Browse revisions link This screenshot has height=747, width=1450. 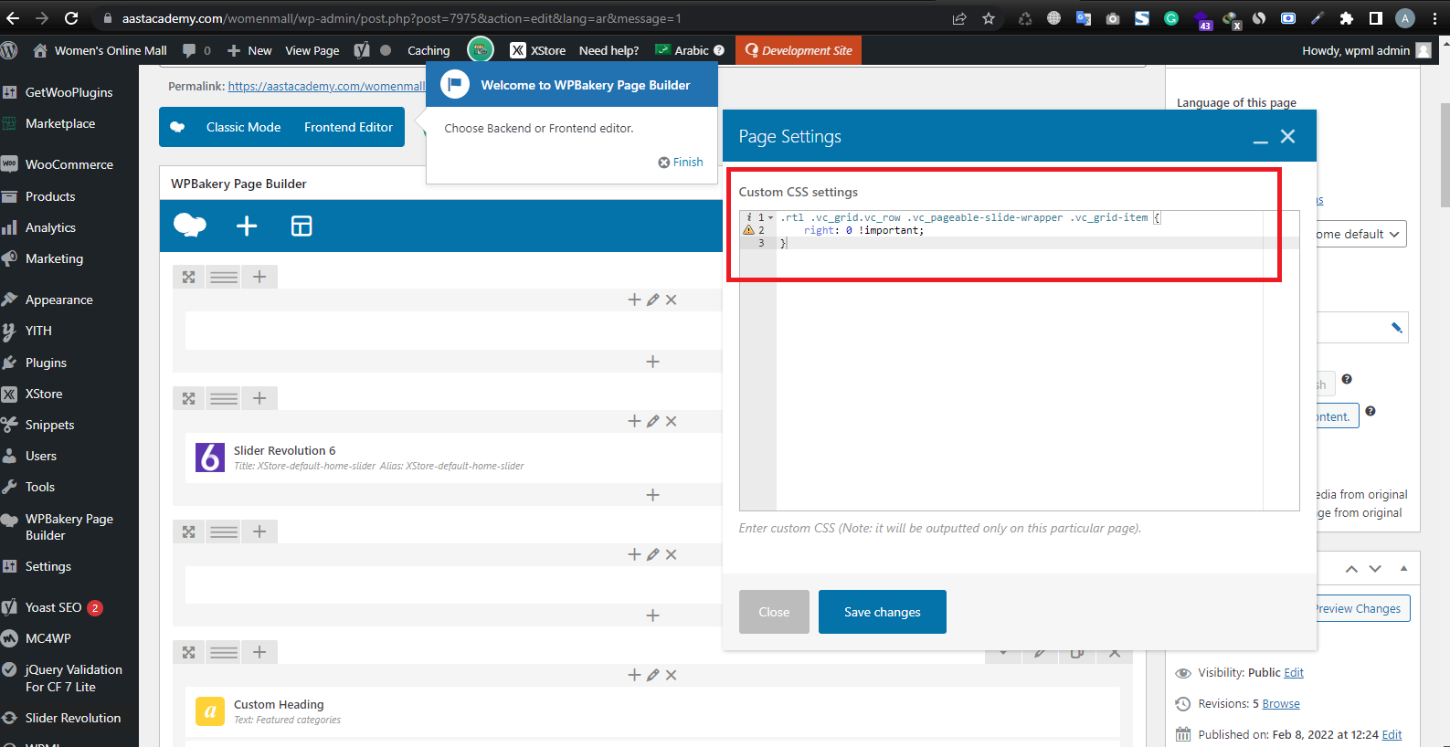(x=1281, y=703)
